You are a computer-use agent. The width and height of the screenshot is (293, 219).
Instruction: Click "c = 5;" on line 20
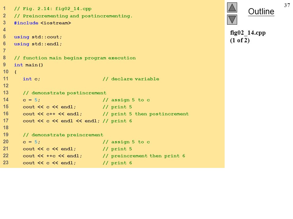pyautogui.click(x=31, y=142)
